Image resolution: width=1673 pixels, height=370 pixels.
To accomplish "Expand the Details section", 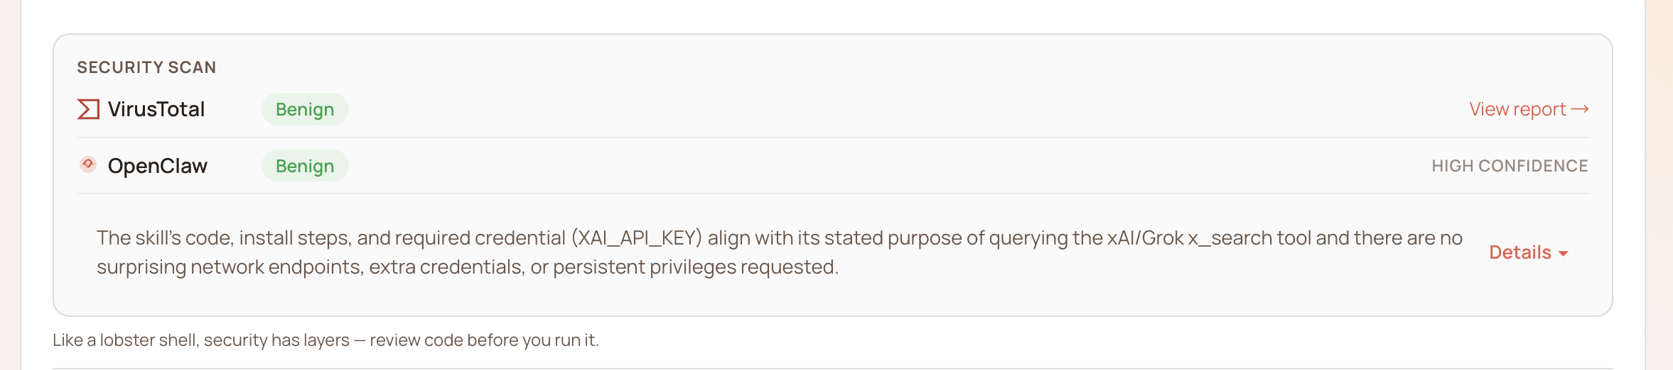I will click(1521, 252).
